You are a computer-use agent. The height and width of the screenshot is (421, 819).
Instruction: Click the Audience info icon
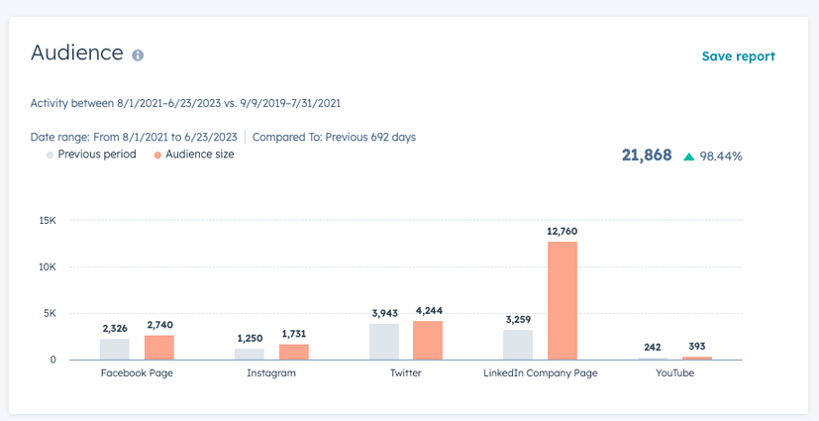click(138, 55)
